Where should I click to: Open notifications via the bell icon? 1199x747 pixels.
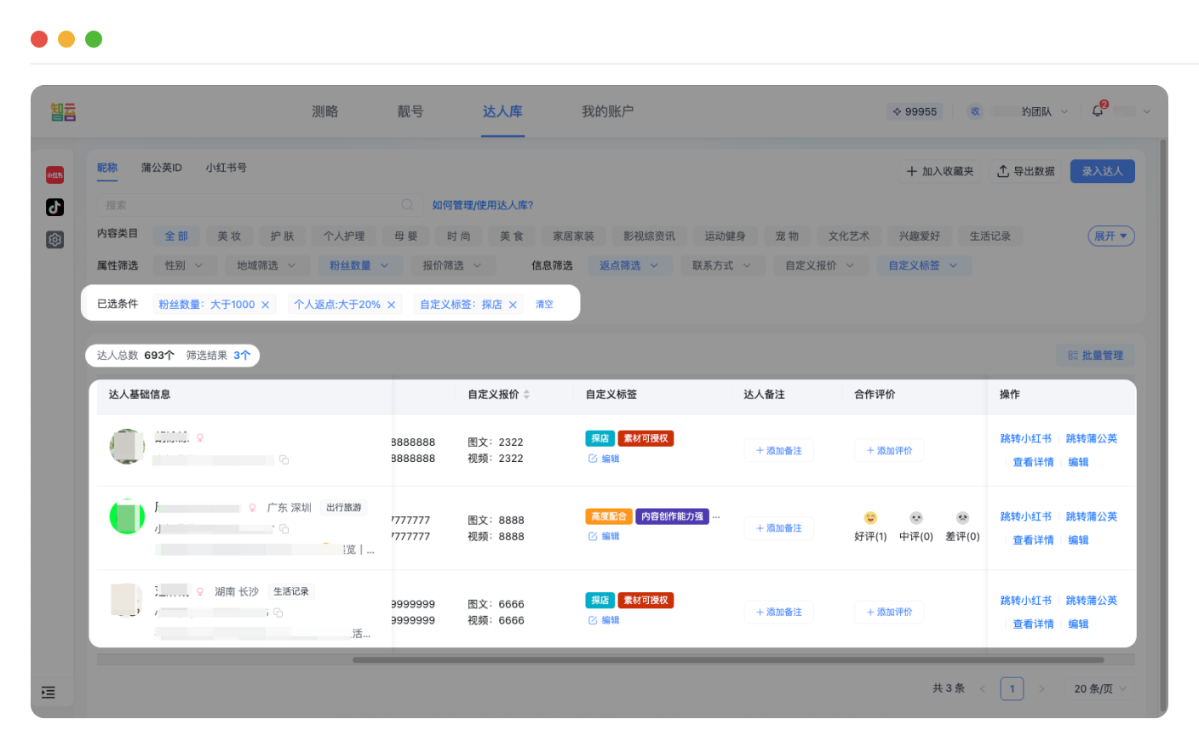1099,110
